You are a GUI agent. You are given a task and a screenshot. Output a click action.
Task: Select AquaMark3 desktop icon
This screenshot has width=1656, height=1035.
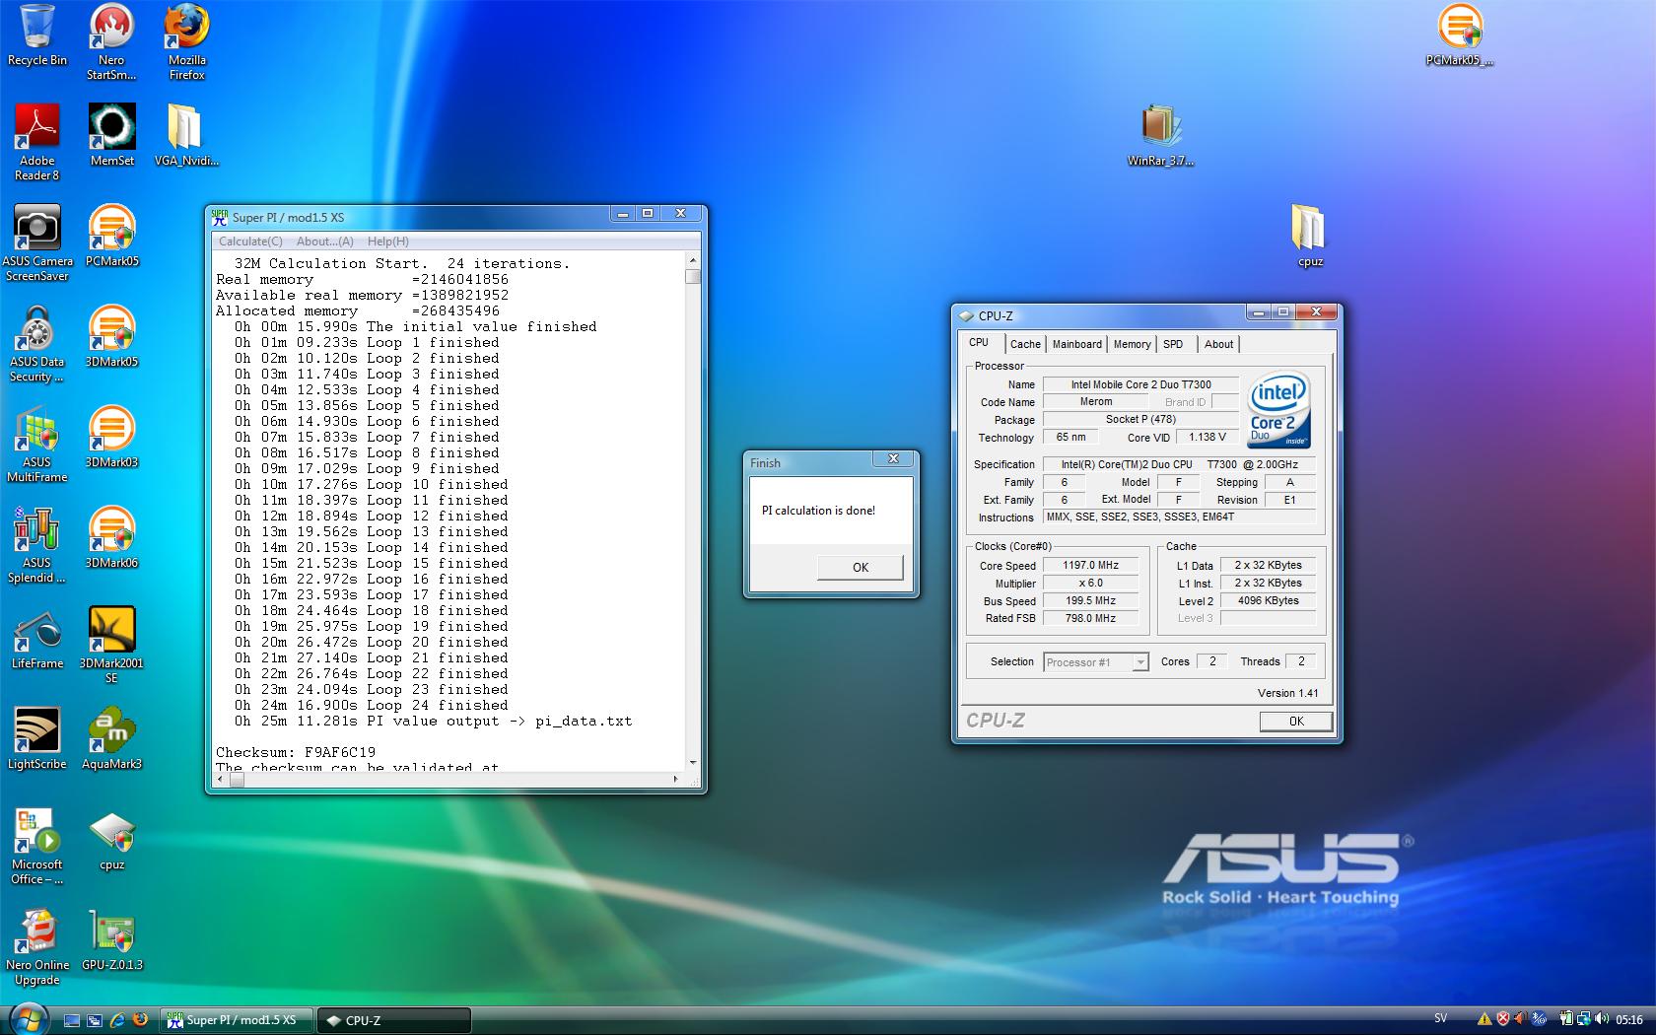tap(111, 738)
